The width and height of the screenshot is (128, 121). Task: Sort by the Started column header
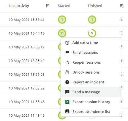(x=64, y=6)
